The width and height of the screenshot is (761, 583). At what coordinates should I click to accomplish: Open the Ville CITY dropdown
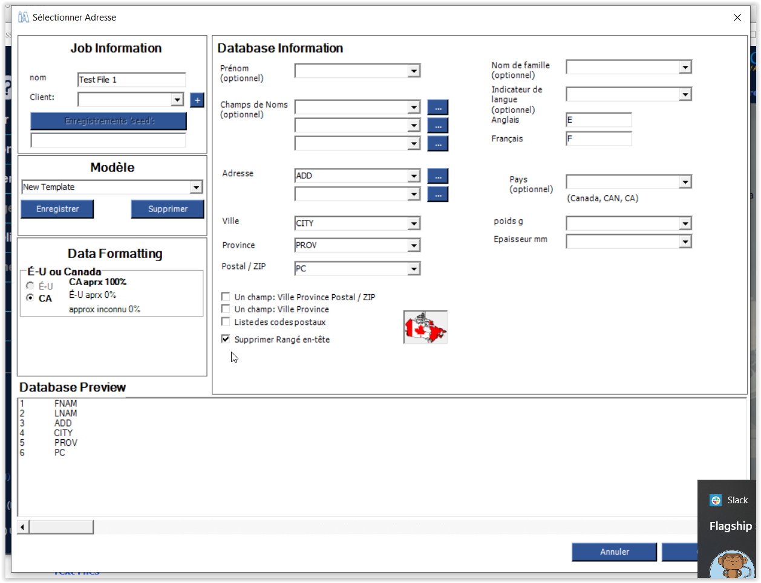click(x=414, y=224)
